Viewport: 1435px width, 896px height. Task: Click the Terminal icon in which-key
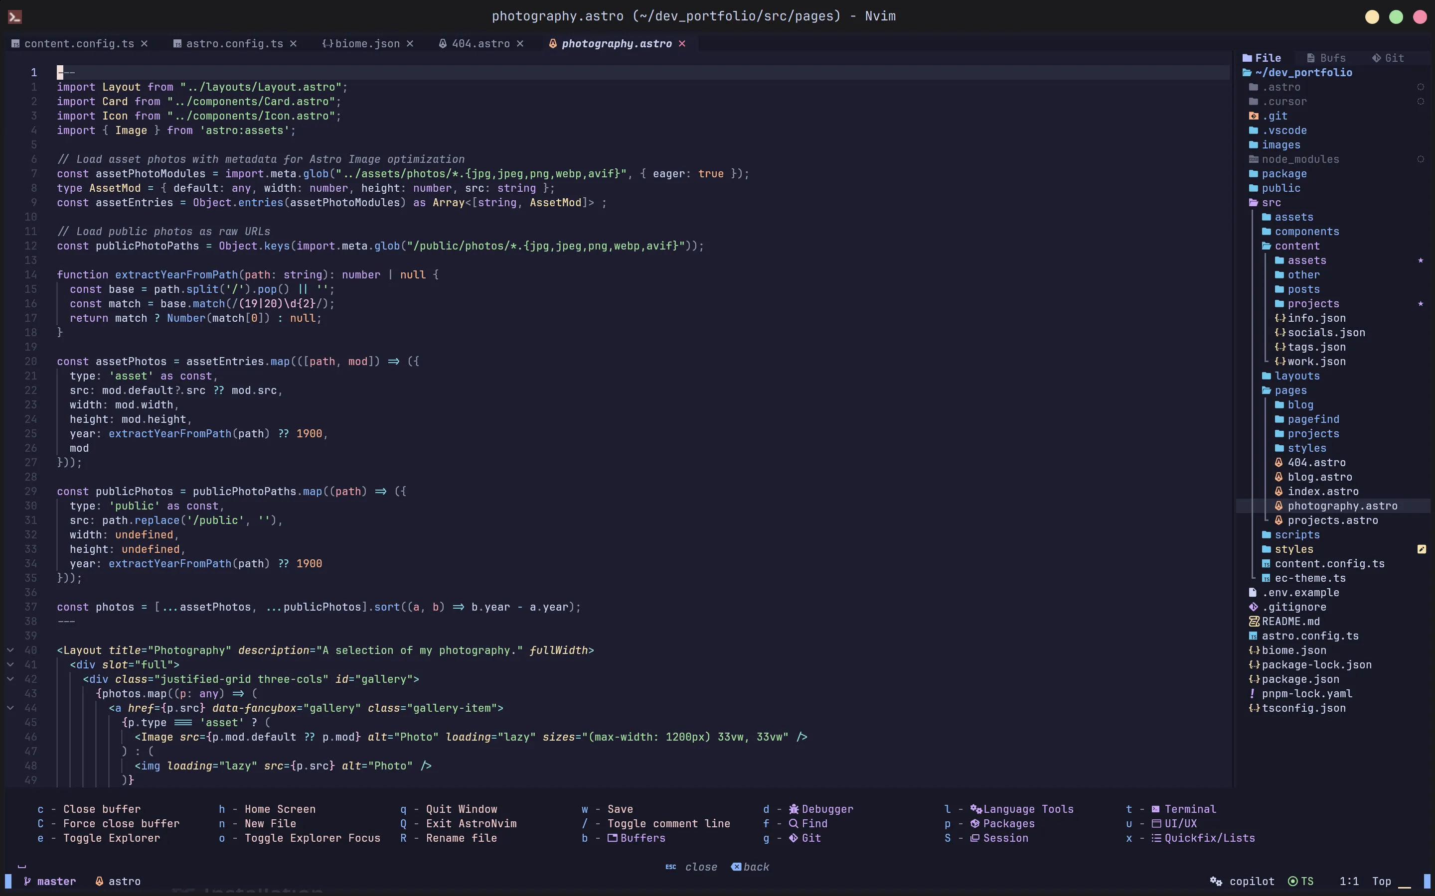(x=1156, y=809)
